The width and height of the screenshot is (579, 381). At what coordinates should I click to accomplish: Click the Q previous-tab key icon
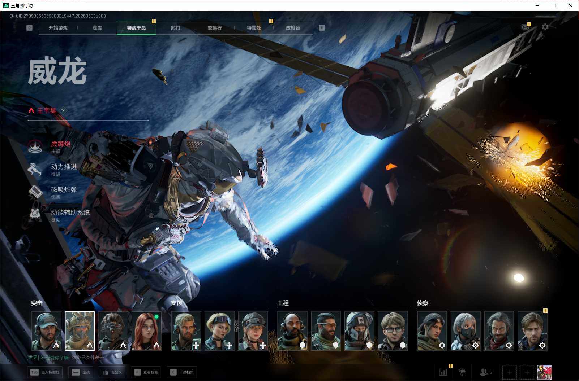[29, 28]
